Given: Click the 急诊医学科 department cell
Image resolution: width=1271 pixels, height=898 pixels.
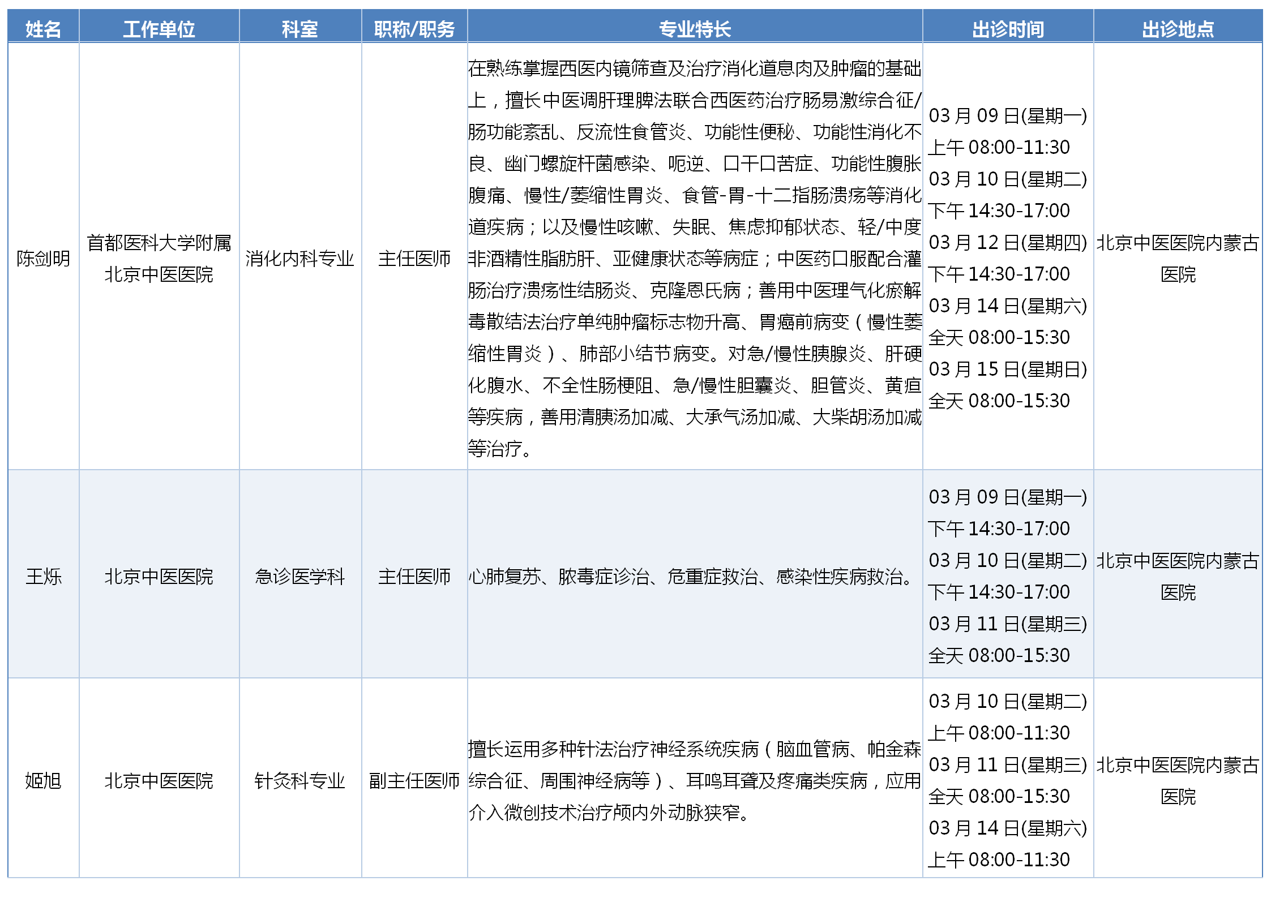Looking at the screenshot, I should [x=299, y=577].
